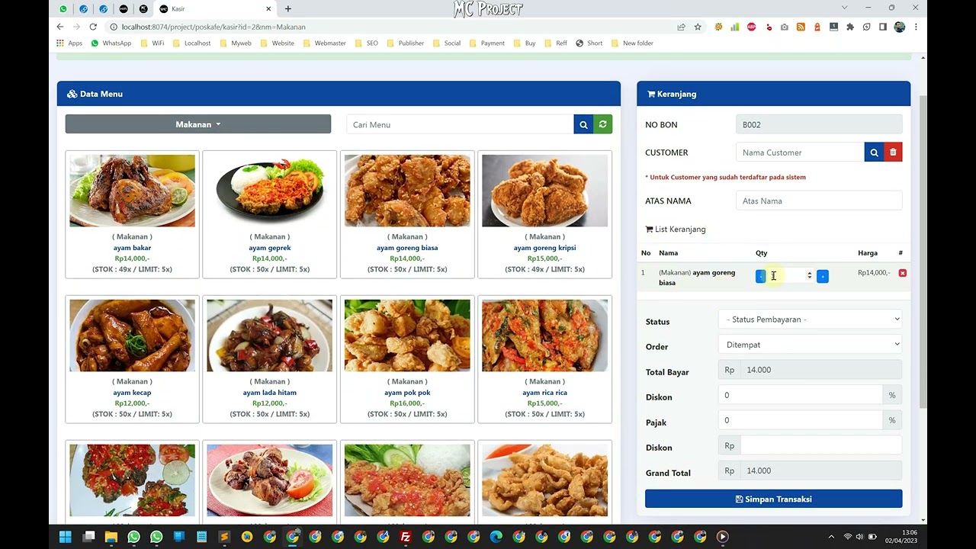
Task: Click the ayam rica rica photo
Action: coord(544,335)
